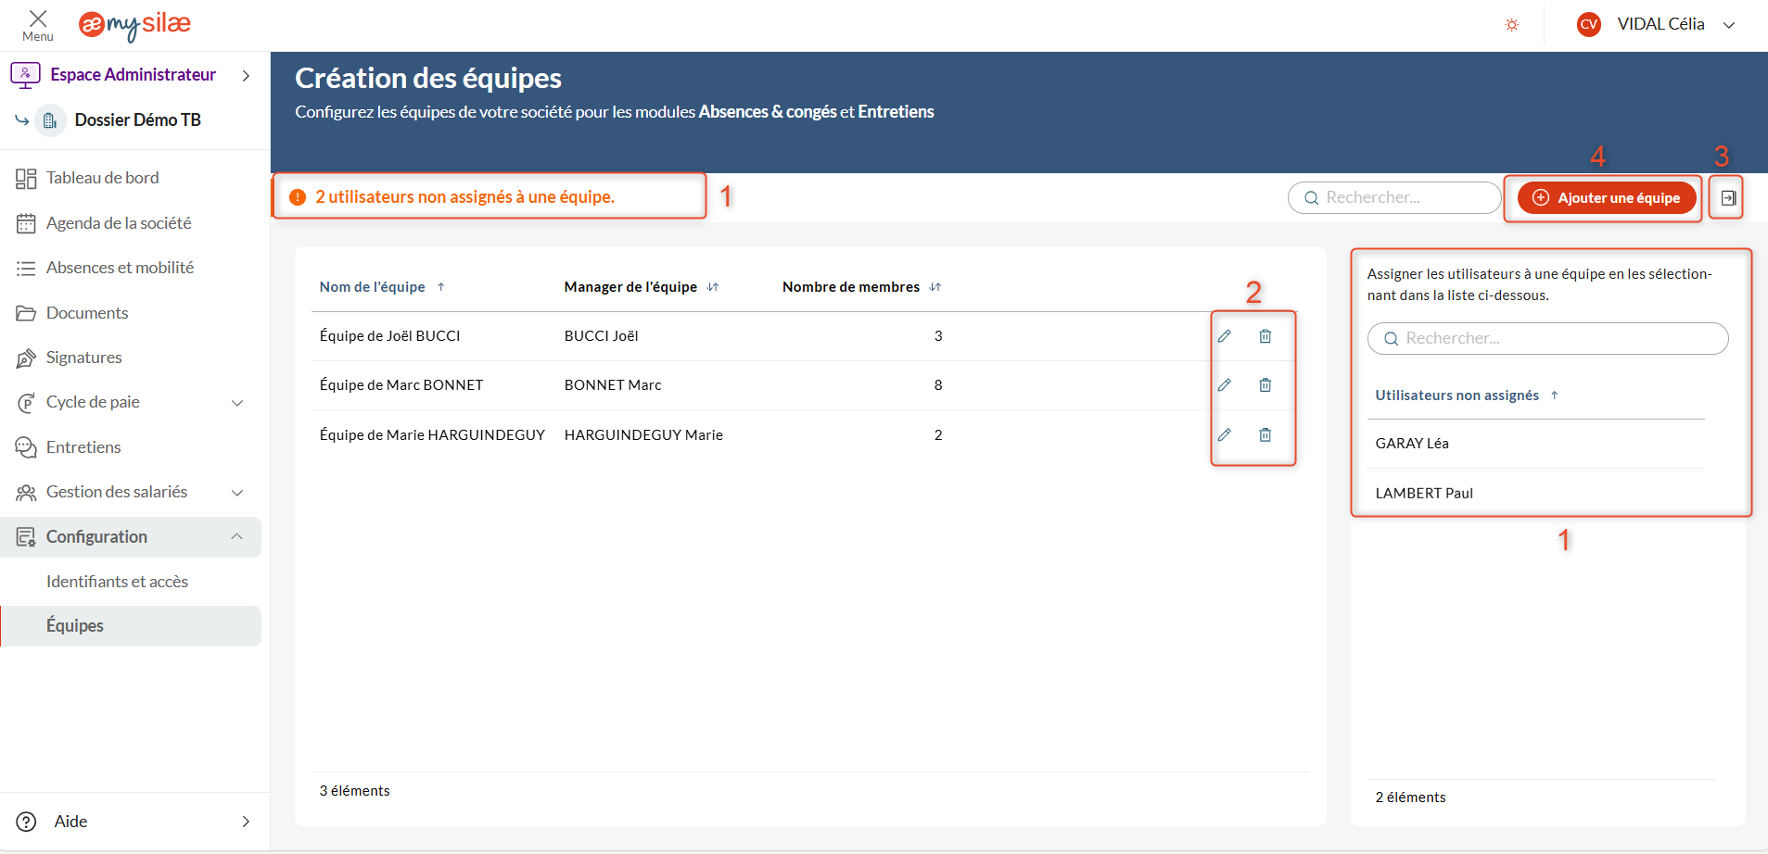The height and width of the screenshot is (854, 1768).
Task: Click the people icon for Gestion des salariés
Action: pyautogui.click(x=26, y=493)
